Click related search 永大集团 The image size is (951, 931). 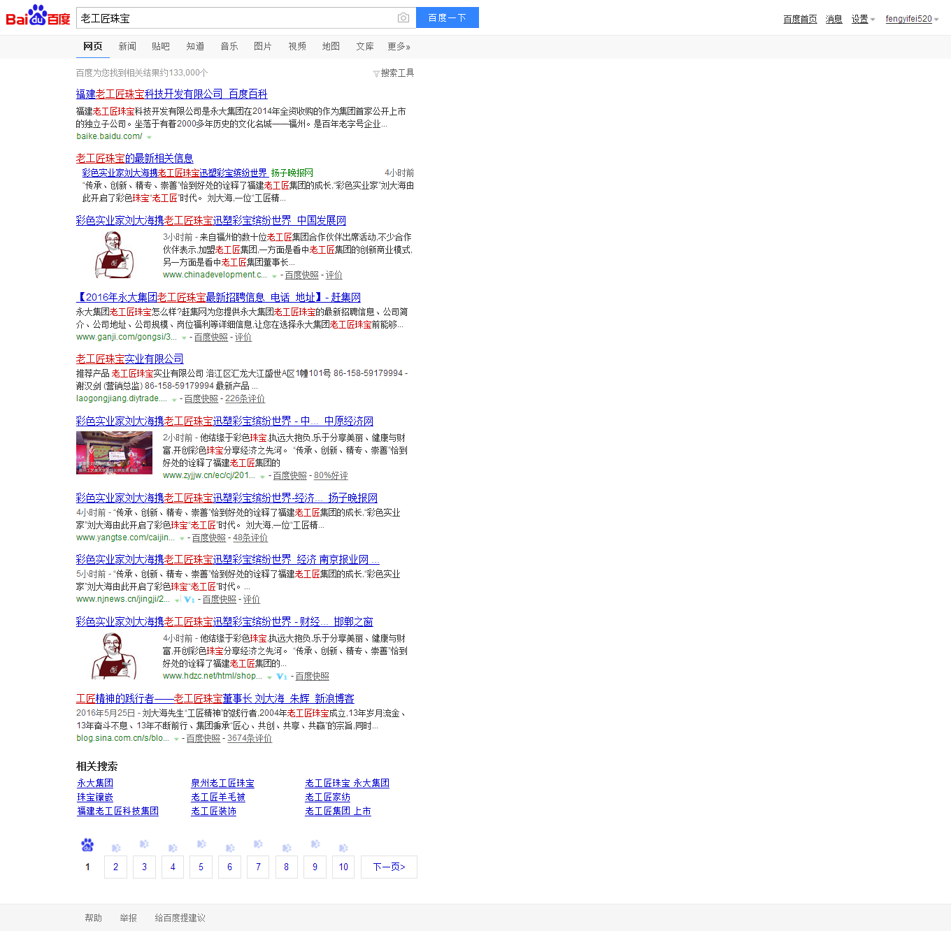[95, 783]
